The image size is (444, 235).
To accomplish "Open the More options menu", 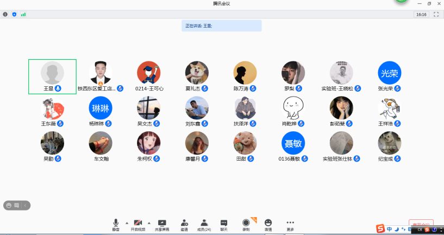I will pos(290,224).
